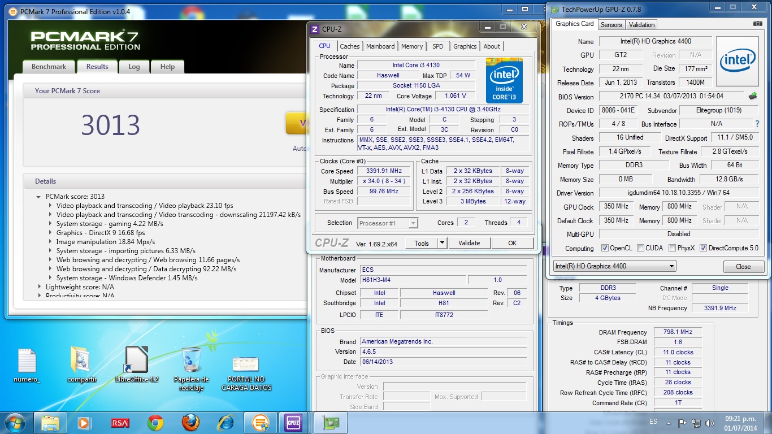
Task: Save BIOS using the chip icon in GPU-Z
Action: click(753, 96)
